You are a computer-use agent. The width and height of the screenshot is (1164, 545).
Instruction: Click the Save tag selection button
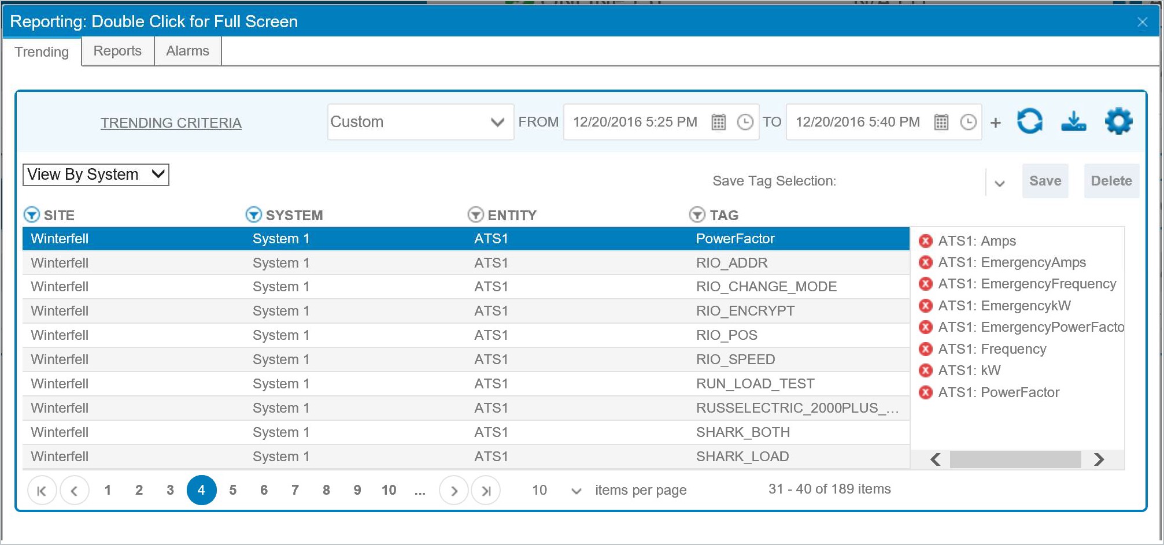pos(1045,181)
